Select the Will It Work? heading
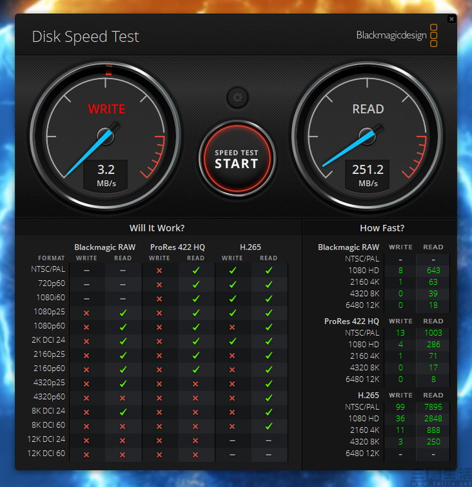 [157, 228]
